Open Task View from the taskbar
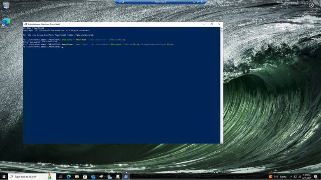Image resolution: width=321 pixels, height=180 pixels. pyautogui.click(x=60, y=177)
